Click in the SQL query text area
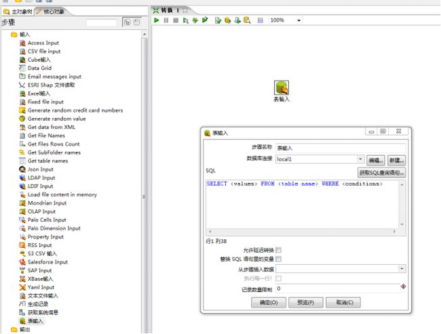441x334 pixels. coord(303,204)
